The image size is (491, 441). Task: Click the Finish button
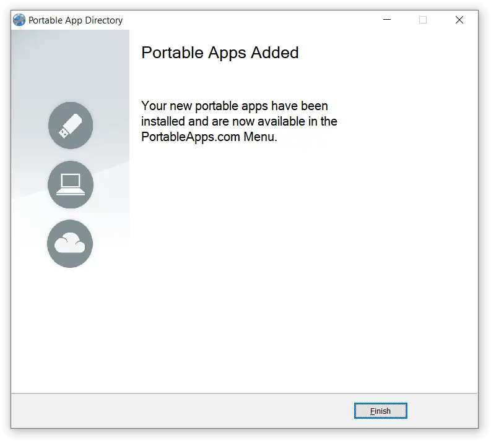tap(380, 411)
